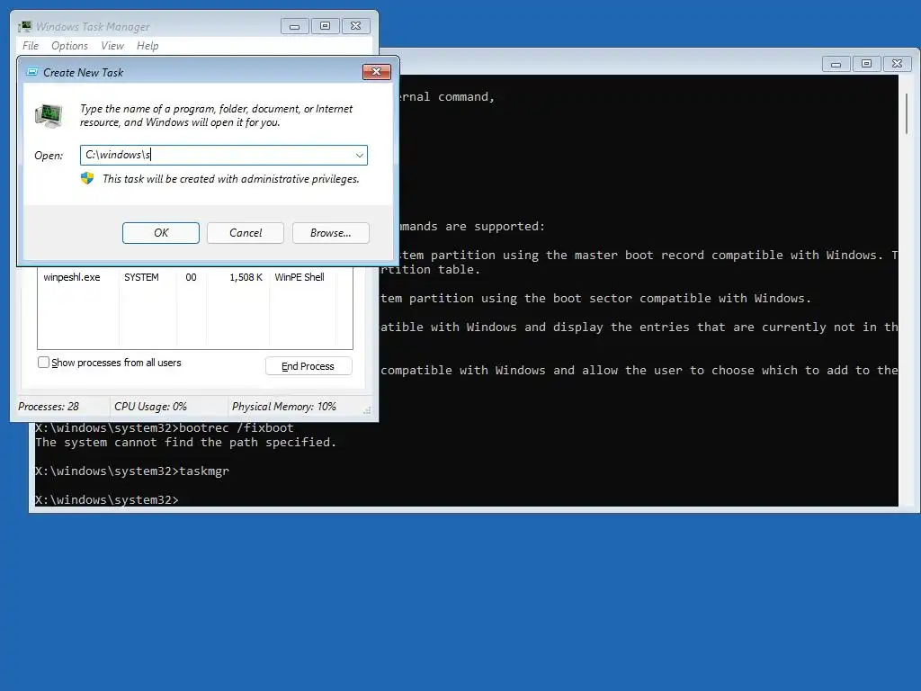Click 'The system cannot find the path' line
Viewport: 921px width, 691px height.
coord(185,442)
